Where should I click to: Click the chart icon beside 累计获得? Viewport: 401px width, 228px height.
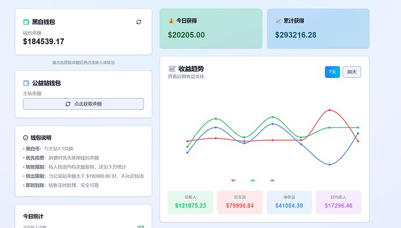coord(278,21)
